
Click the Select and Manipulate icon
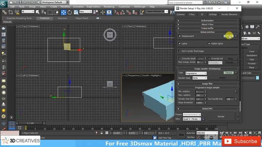[x=103, y=12]
